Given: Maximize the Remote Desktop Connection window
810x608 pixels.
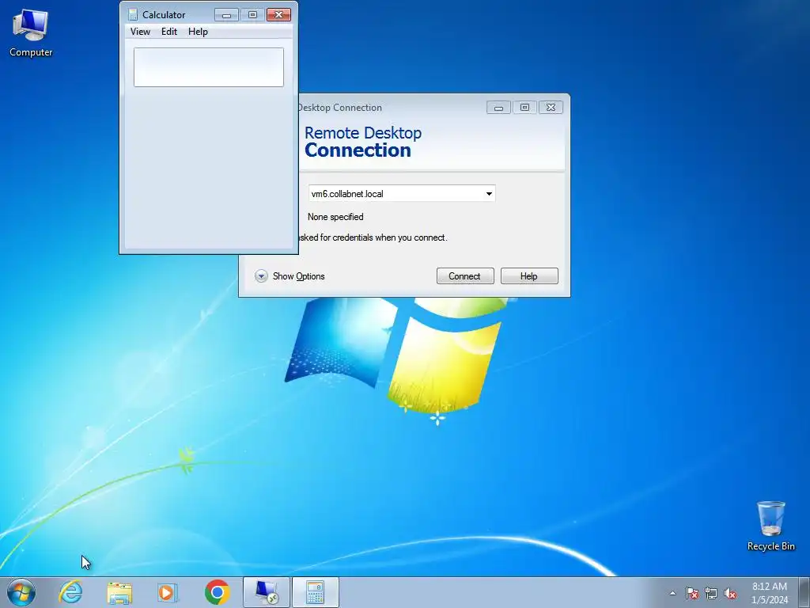Looking at the screenshot, I should [x=525, y=108].
